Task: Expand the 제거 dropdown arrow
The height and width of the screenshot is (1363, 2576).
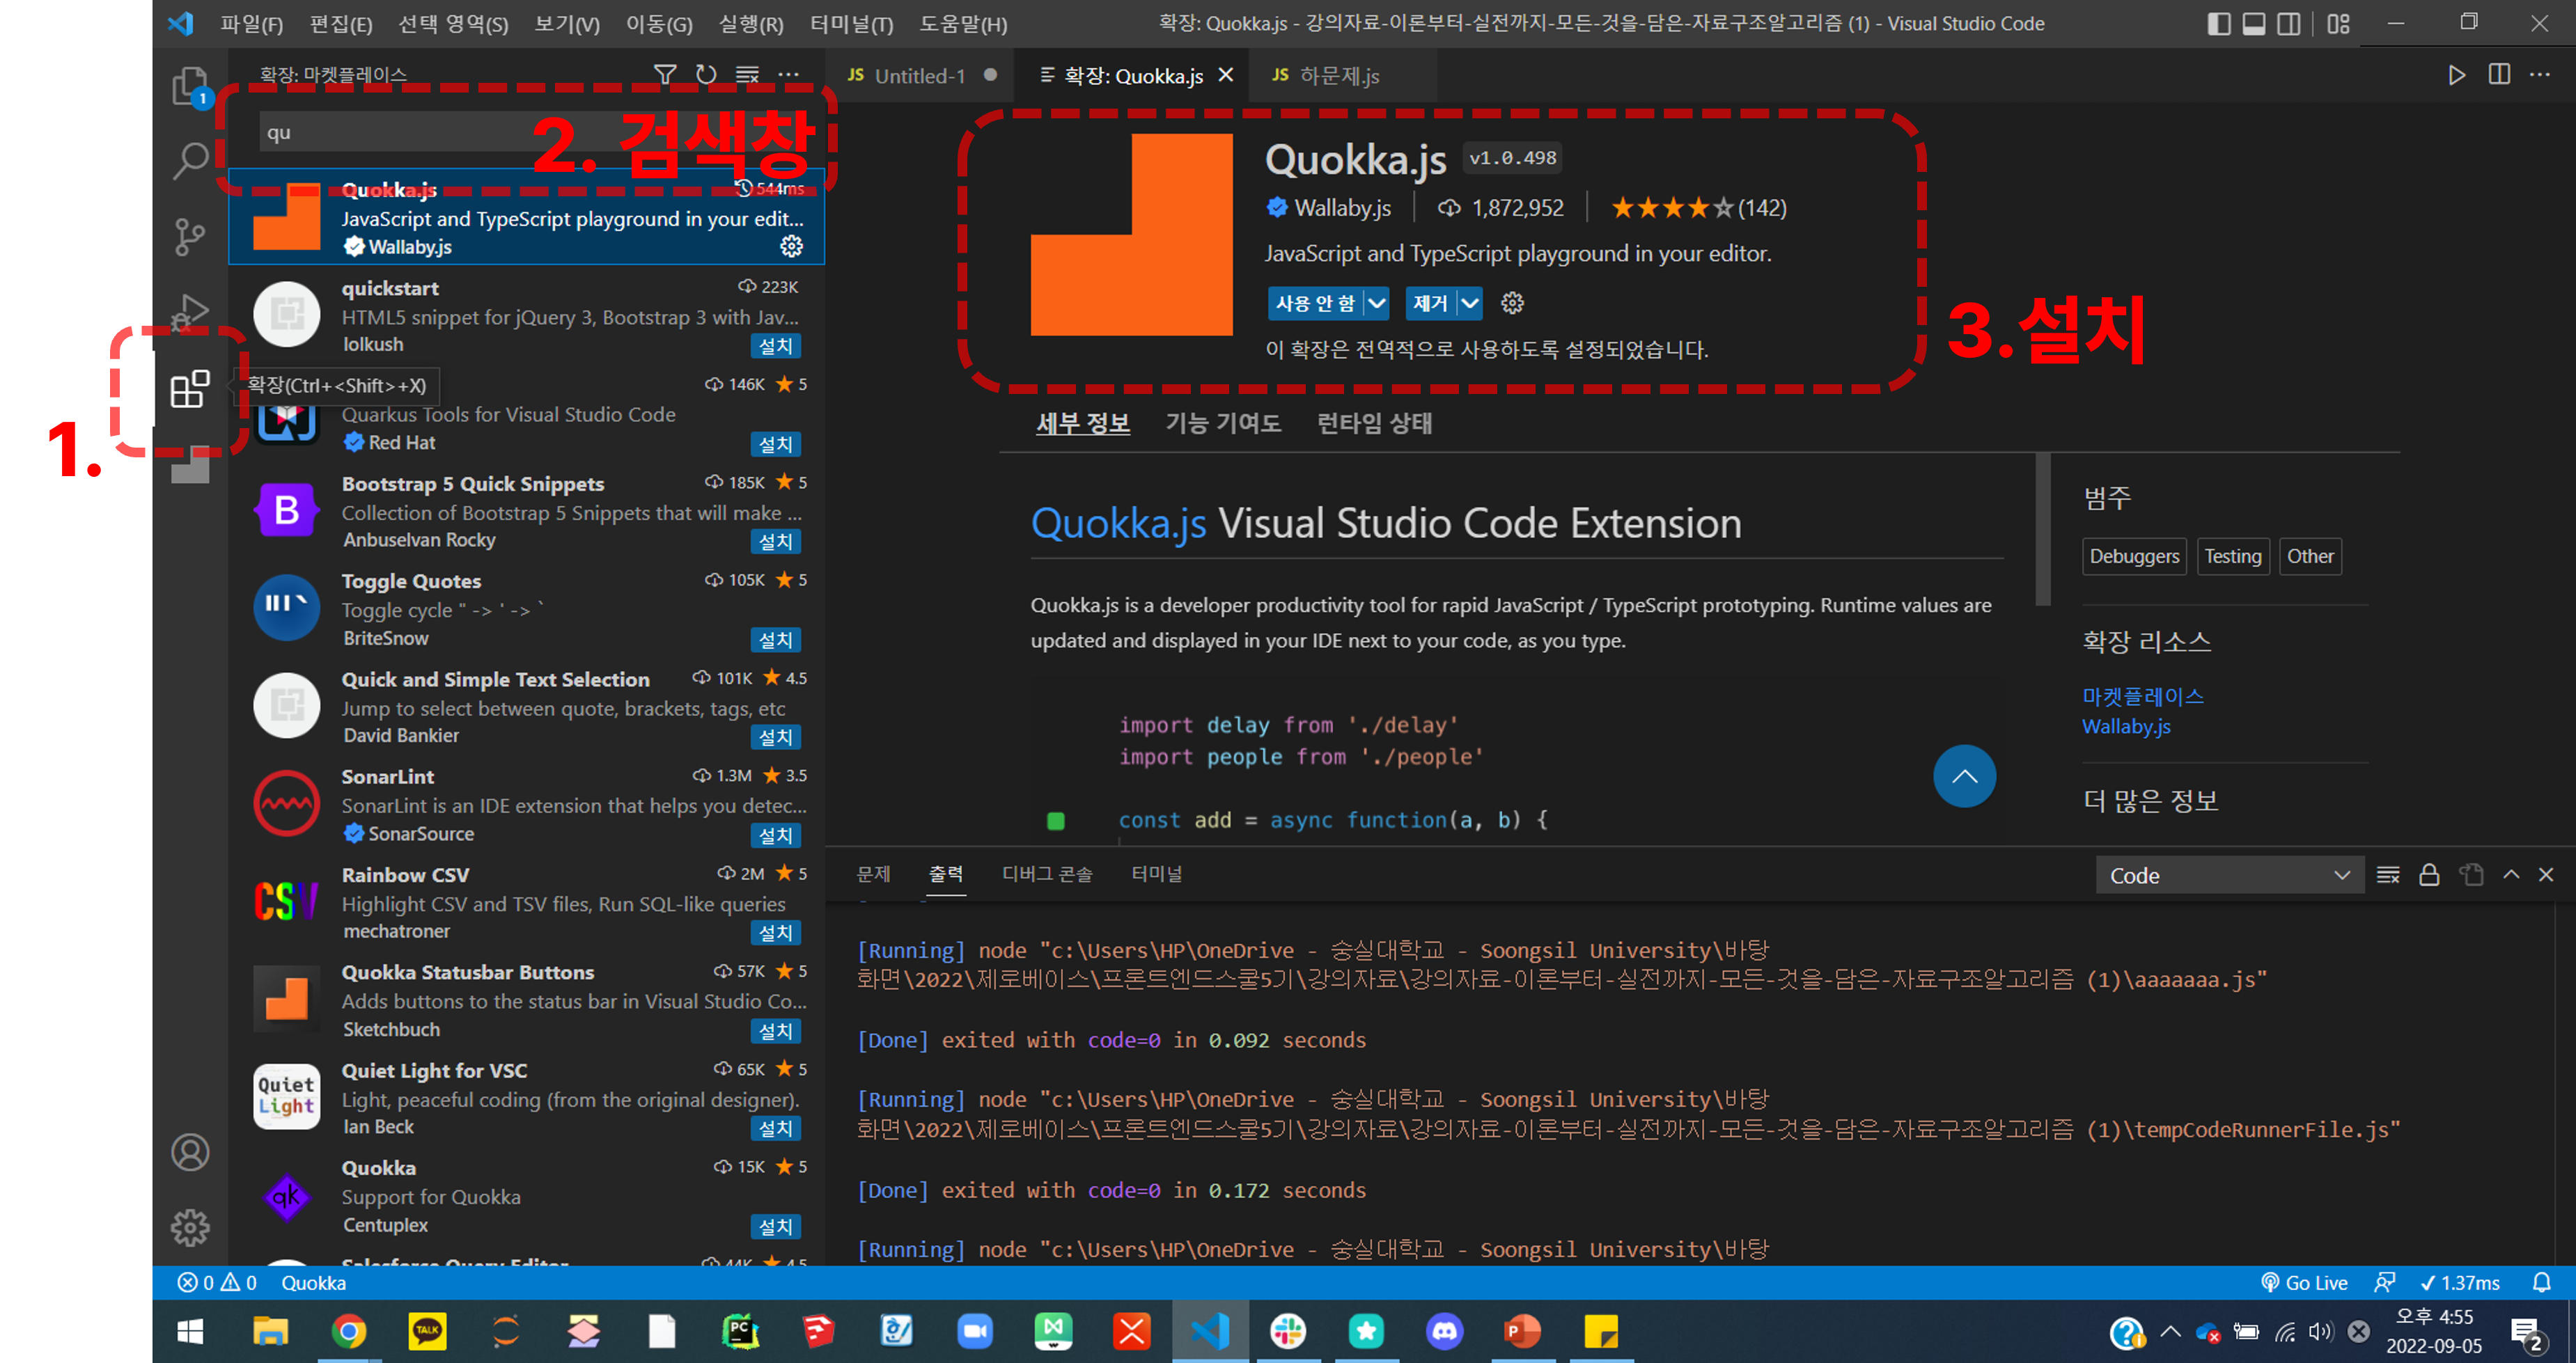Action: (1469, 303)
